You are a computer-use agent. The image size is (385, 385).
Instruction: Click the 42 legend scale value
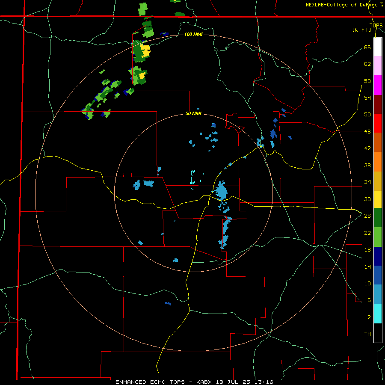(367, 148)
